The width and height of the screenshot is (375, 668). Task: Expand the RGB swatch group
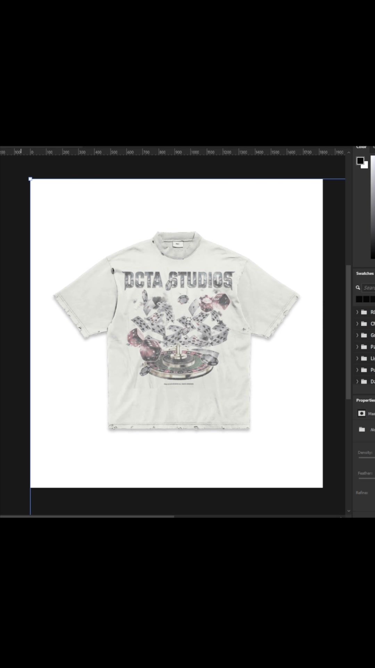click(x=357, y=312)
